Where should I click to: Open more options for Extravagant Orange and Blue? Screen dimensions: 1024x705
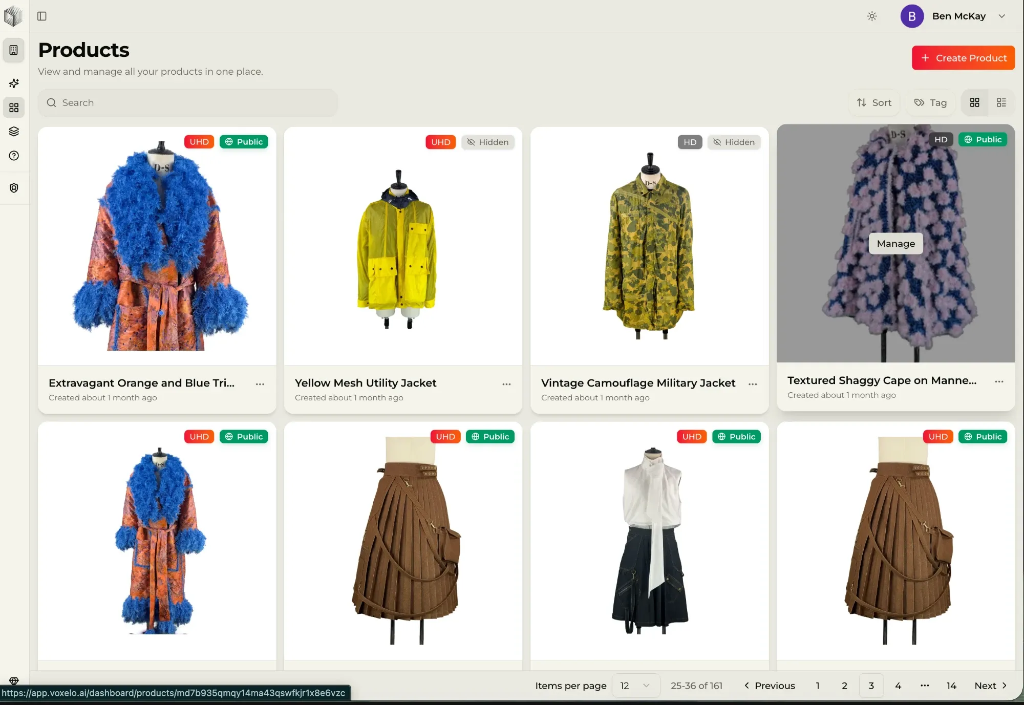coord(260,384)
